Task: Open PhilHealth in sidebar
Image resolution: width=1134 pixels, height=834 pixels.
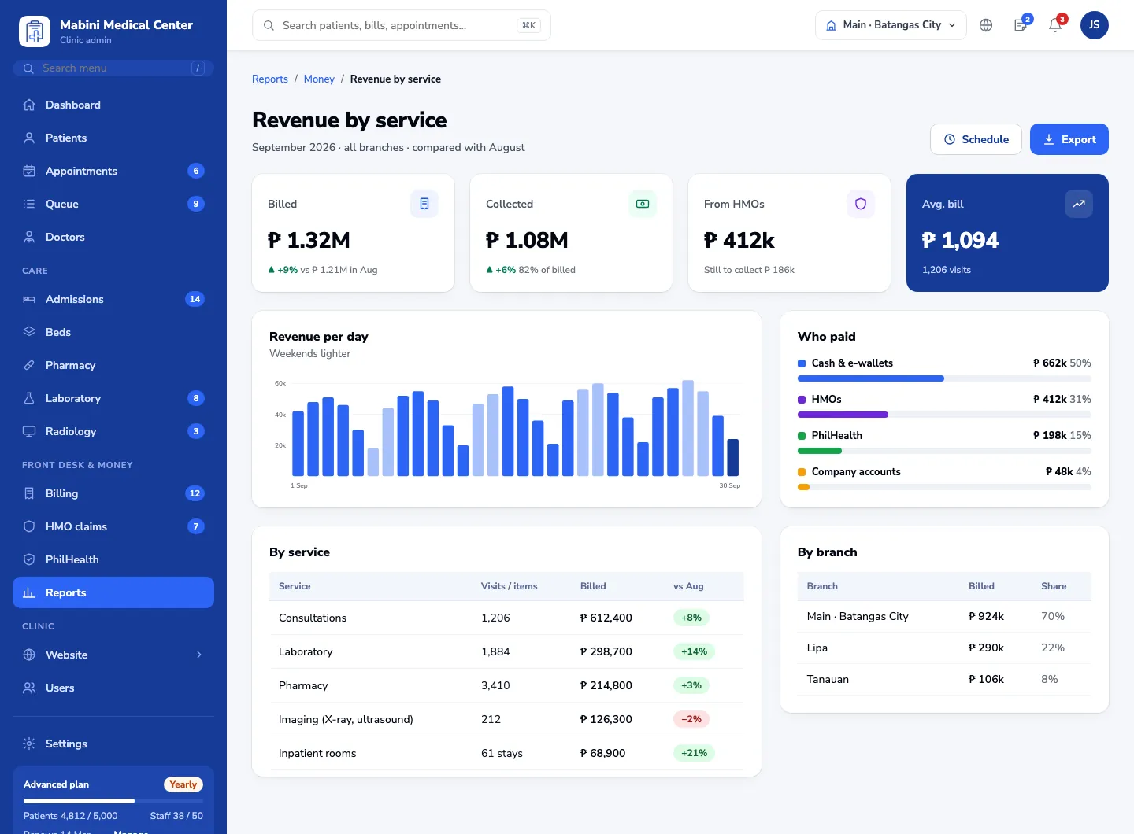Action: 113,559
